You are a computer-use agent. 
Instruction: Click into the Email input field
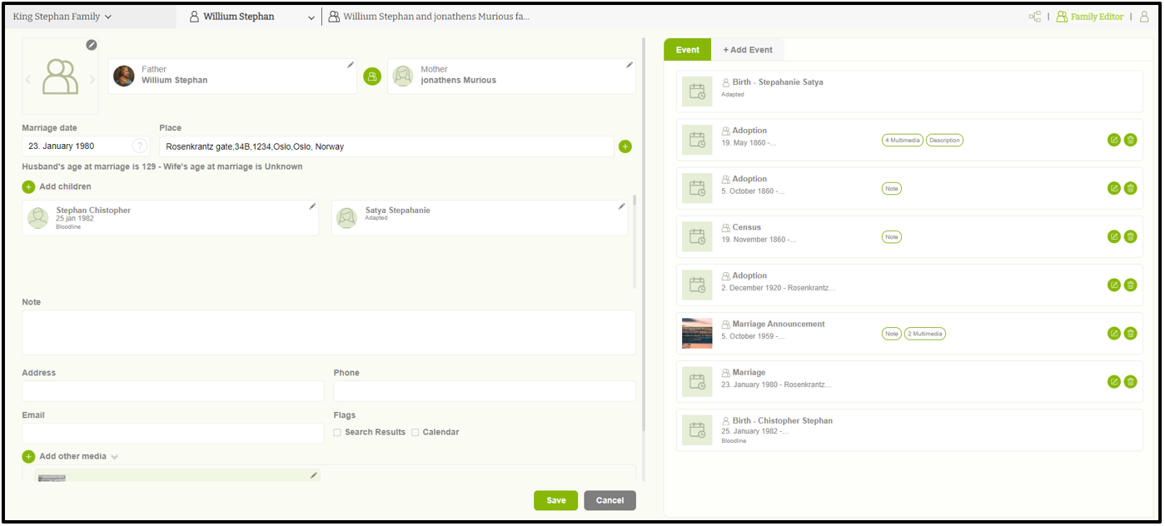tap(172, 434)
